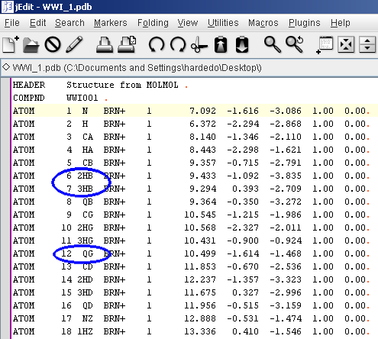Place cursor on COMPND keyword
The height and width of the screenshot is (339, 378).
(x=29, y=98)
